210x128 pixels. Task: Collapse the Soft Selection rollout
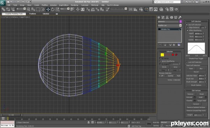point(196,21)
